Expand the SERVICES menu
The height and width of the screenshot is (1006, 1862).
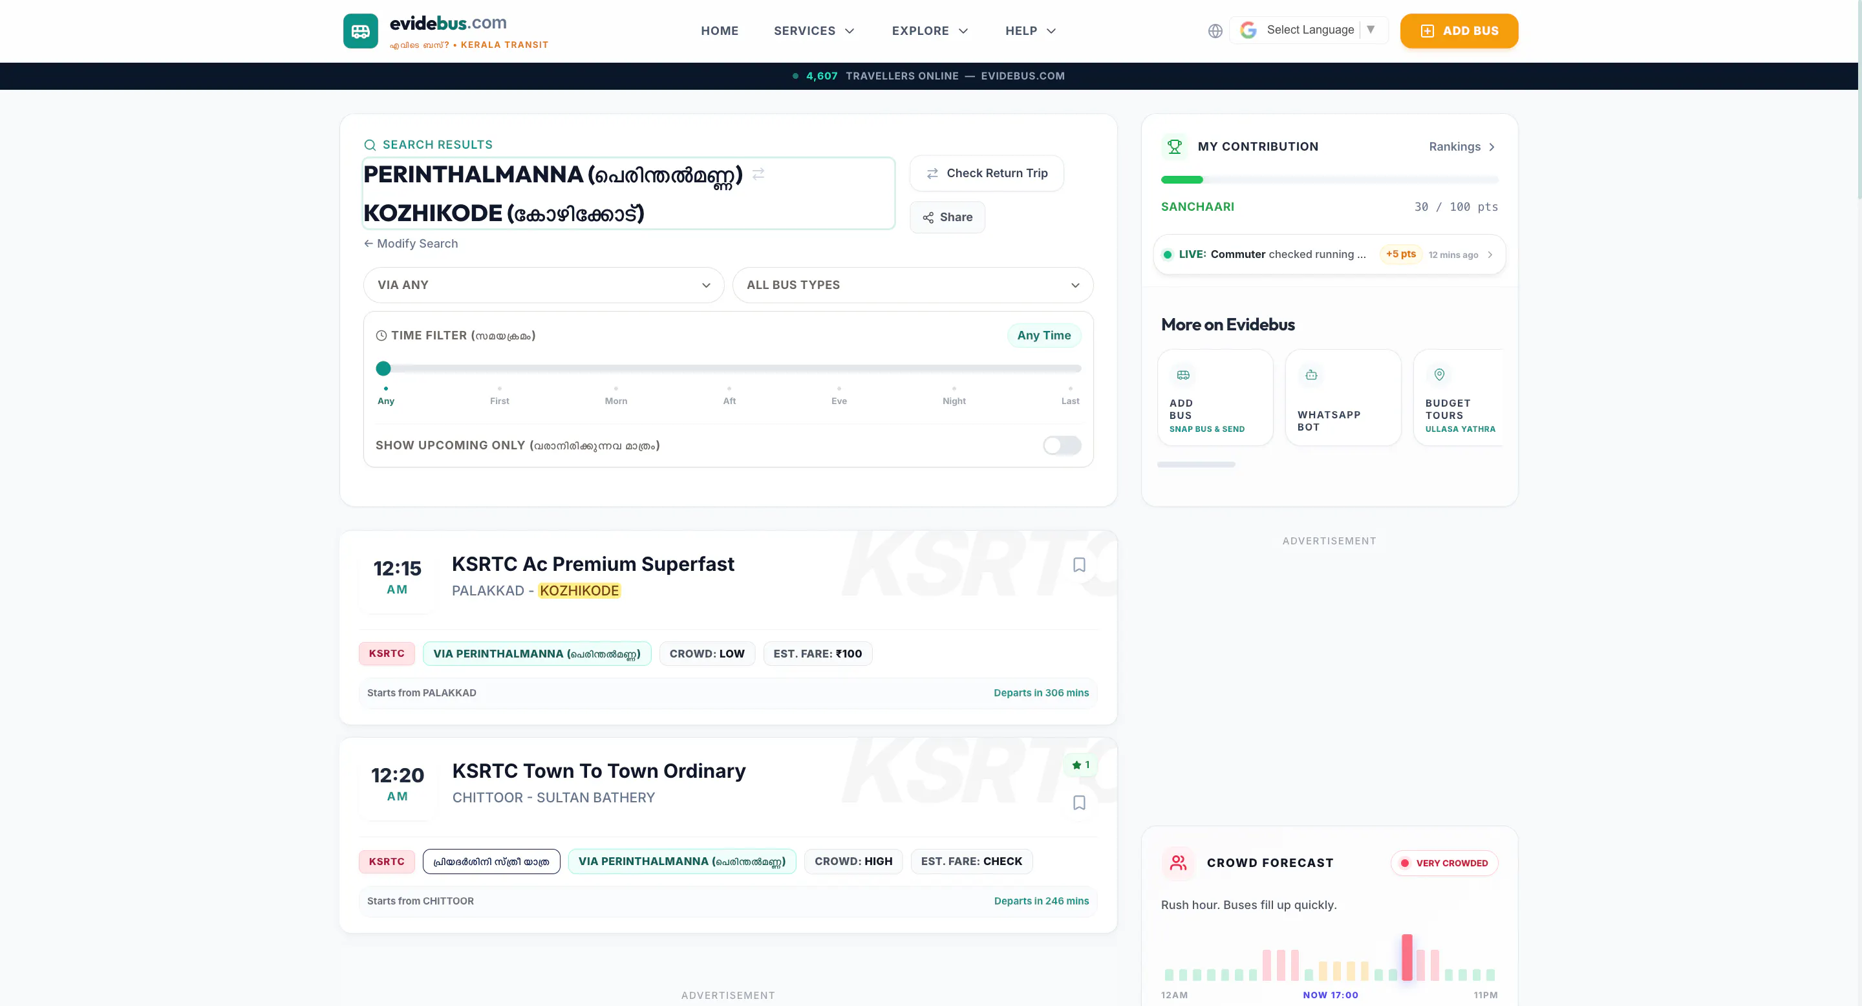(814, 31)
